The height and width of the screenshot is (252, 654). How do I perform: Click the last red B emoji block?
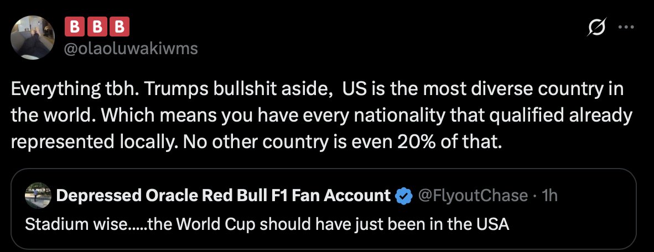(x=119, y=27)
